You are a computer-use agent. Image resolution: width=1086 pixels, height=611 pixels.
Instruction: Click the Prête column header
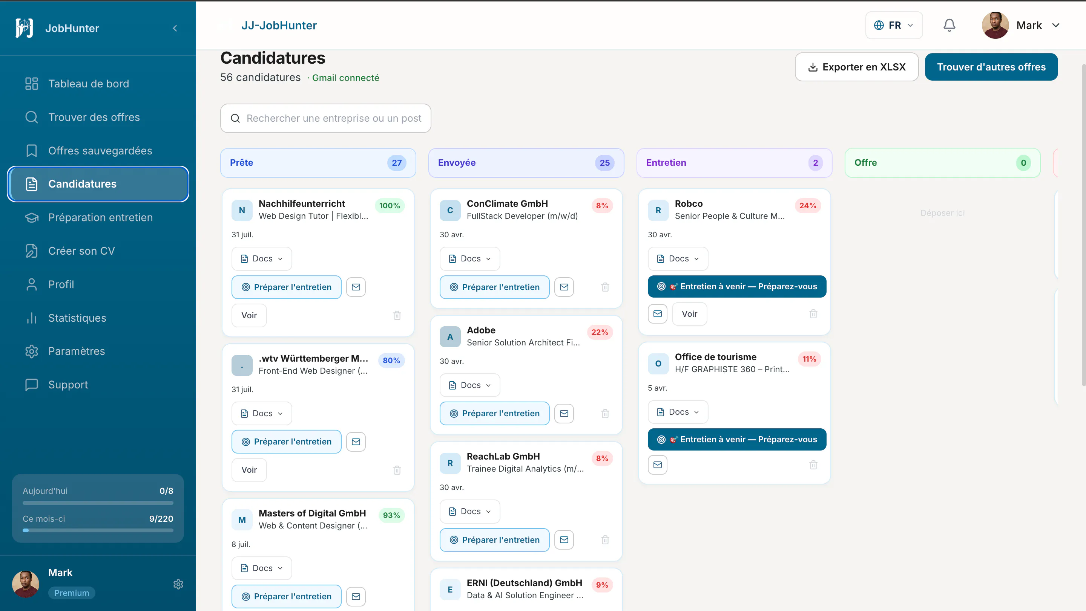point(318,162)
